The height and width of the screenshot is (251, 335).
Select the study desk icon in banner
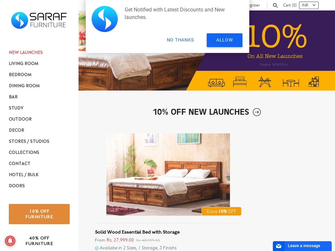click(x=265, y=81)
